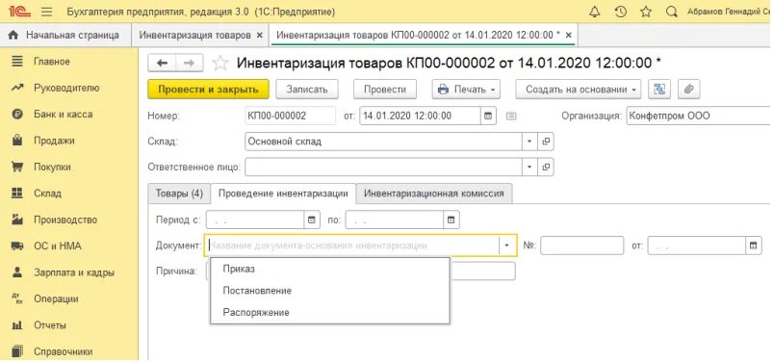Click user name Абрамов Геннадий
773x362 pixels.
point(730,12)
